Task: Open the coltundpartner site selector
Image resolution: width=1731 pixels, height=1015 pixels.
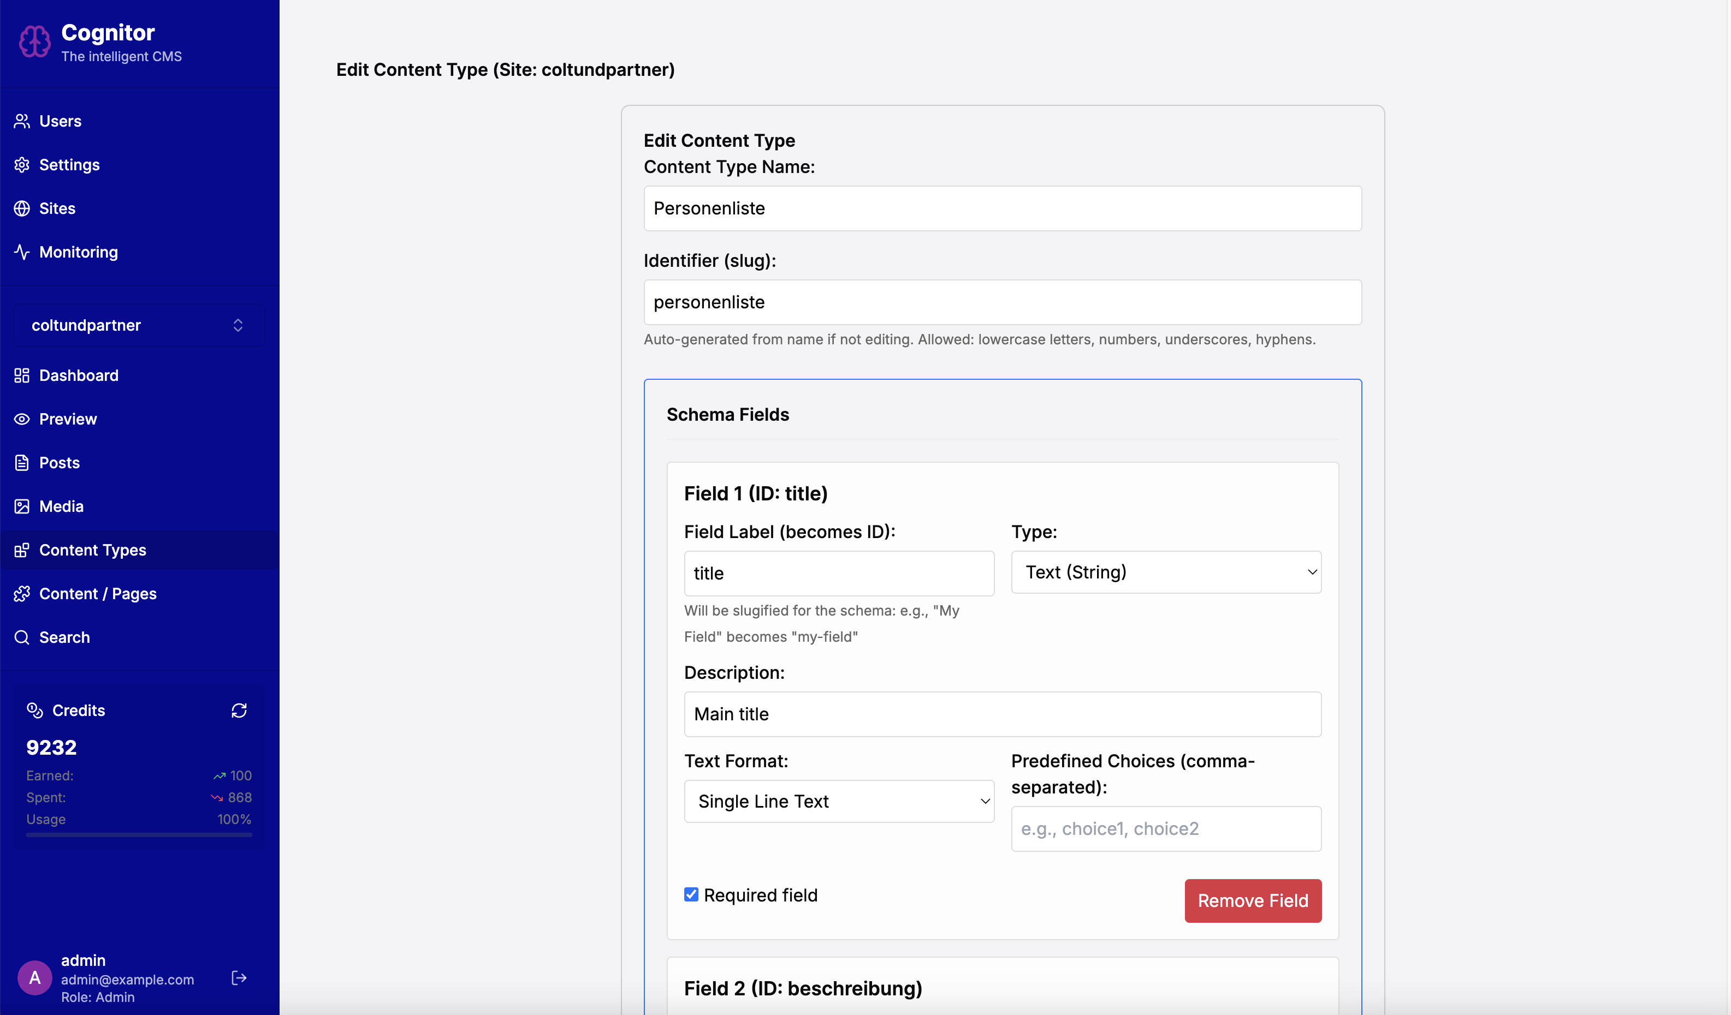Action: (x=138, y=325)
